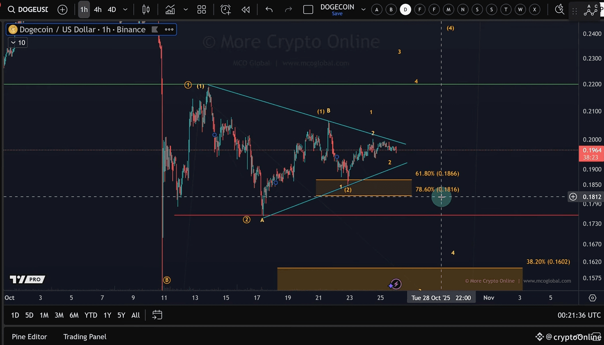Image resolution: width=604 pixels, height=345 pixels.
Task: Click the add symbol plus icon
Action: pyautogui.click(x=62, y=10)
